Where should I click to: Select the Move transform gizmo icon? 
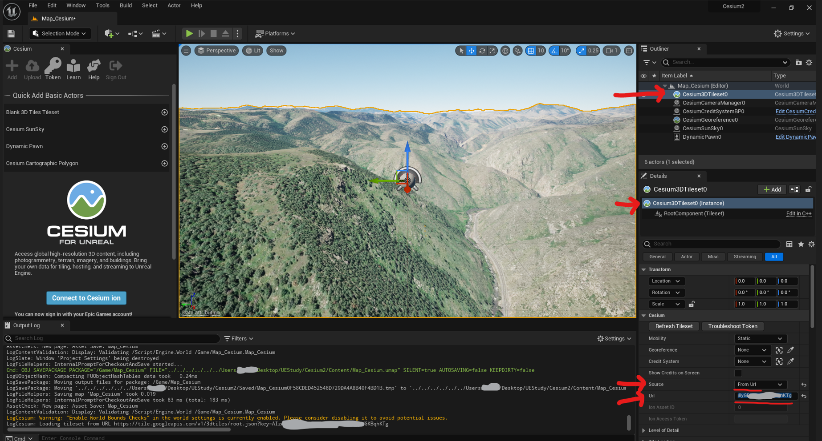click(471, 51)
